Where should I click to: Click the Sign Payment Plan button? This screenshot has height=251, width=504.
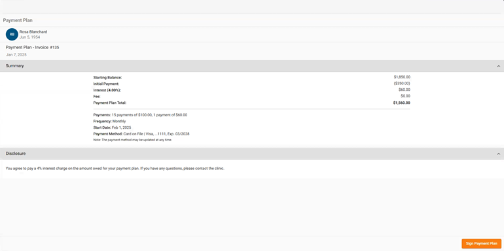pyautogui.click(x=481, y=244)
